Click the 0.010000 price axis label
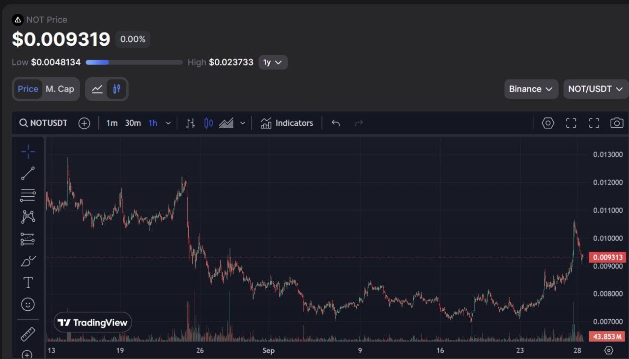629x359 pixels. 608,239
